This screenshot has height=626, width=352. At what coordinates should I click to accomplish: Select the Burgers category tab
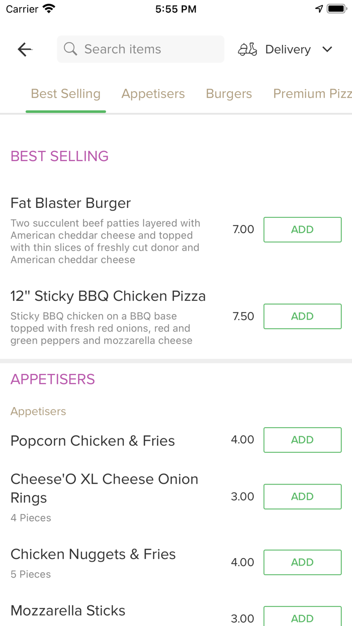point(229,94)
